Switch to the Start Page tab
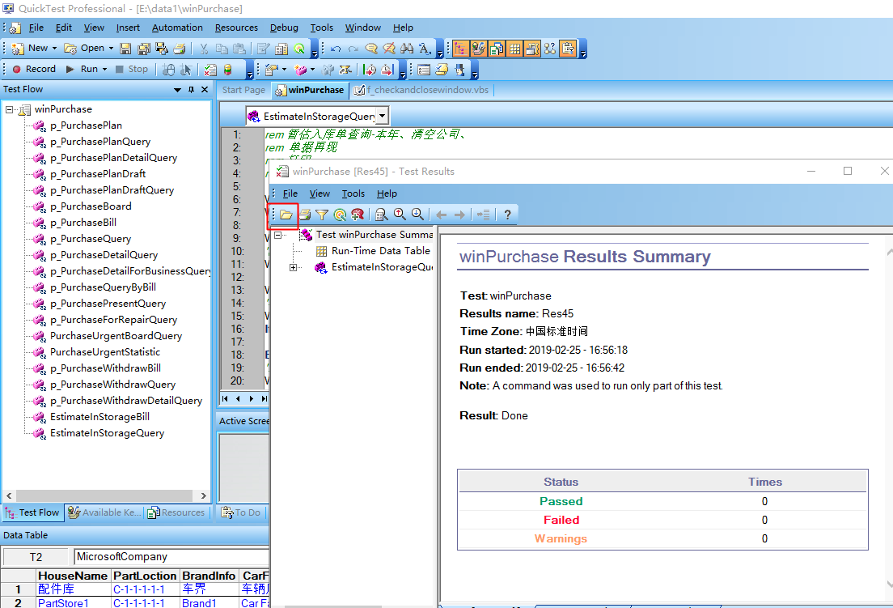The image size is (893, 608). click(243, 90)
